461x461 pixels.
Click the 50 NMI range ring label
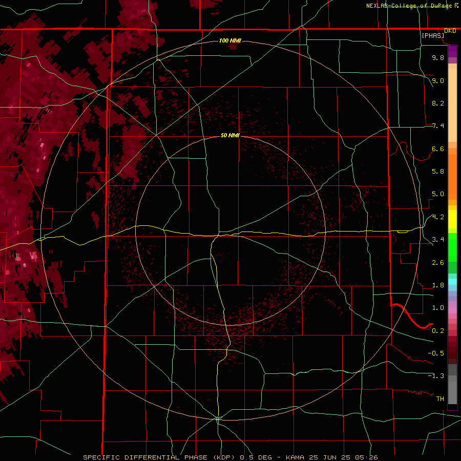230,135
